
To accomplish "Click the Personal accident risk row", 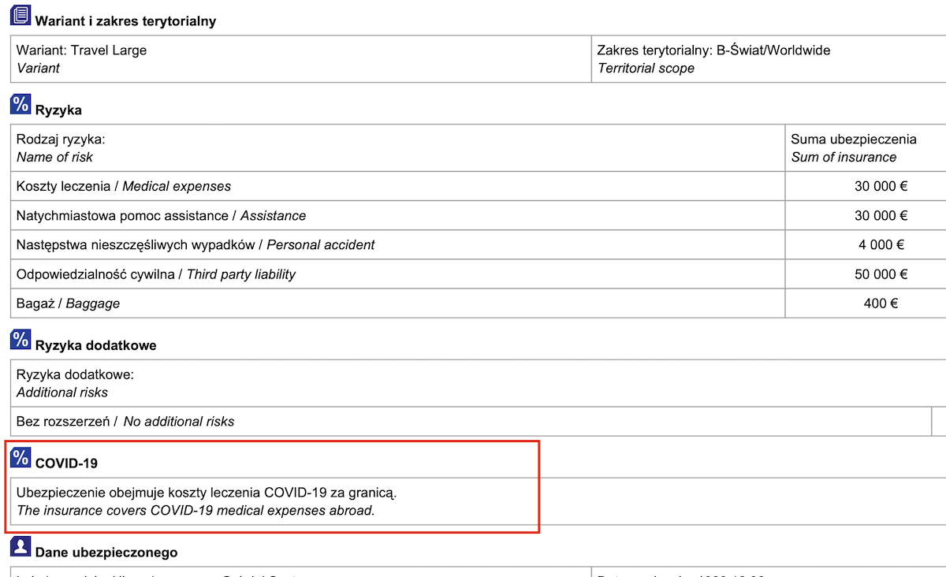I will point(478,245).
